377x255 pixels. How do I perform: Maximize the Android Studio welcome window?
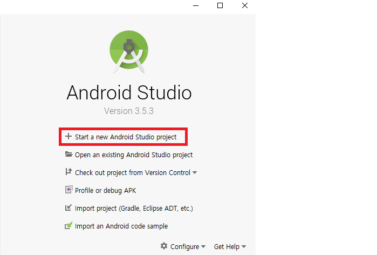point(220,5)
